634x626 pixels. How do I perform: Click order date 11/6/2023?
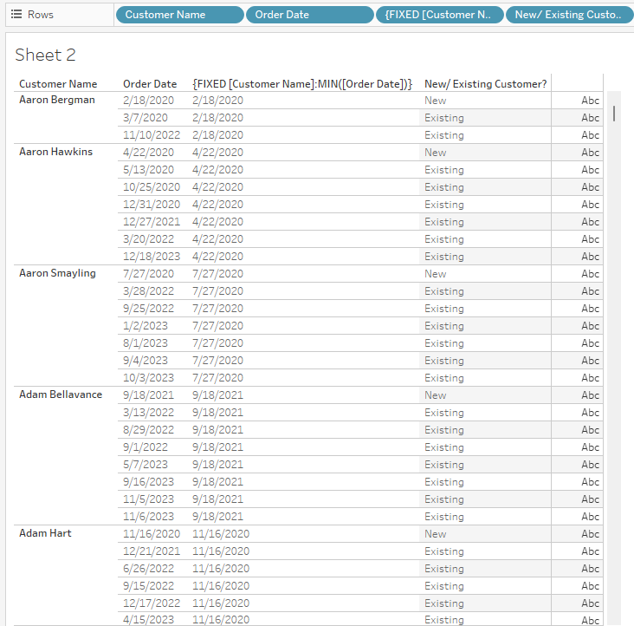(x=148, y=517)
